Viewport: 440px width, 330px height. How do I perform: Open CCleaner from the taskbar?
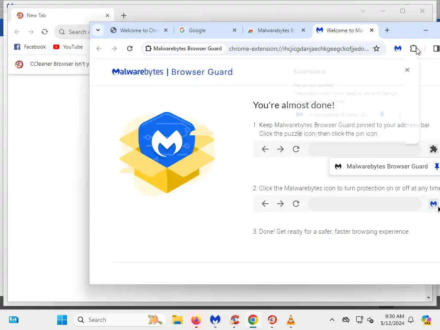(234, 320)
